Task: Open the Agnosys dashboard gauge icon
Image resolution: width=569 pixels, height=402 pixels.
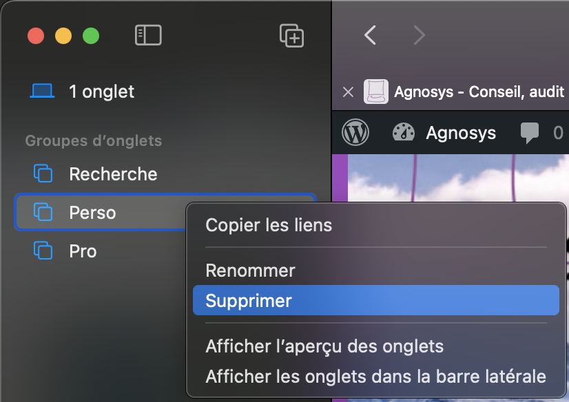Action: [404, 132]
